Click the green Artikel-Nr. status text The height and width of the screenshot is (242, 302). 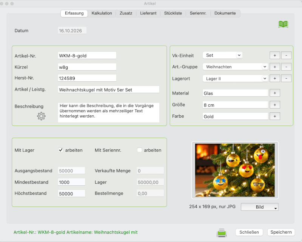[x=75, y=232]
